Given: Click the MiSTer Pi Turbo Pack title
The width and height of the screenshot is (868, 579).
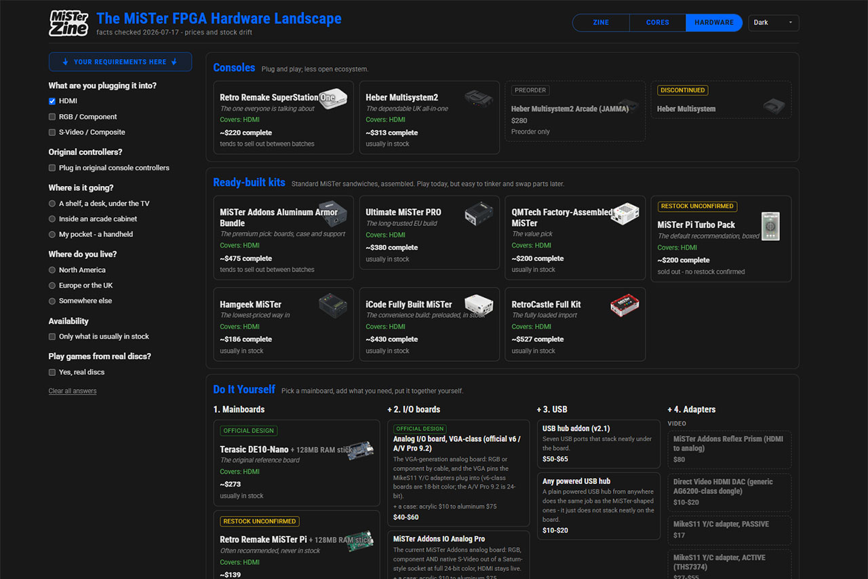Looking at the screenshot, I should tap(696, 225).
